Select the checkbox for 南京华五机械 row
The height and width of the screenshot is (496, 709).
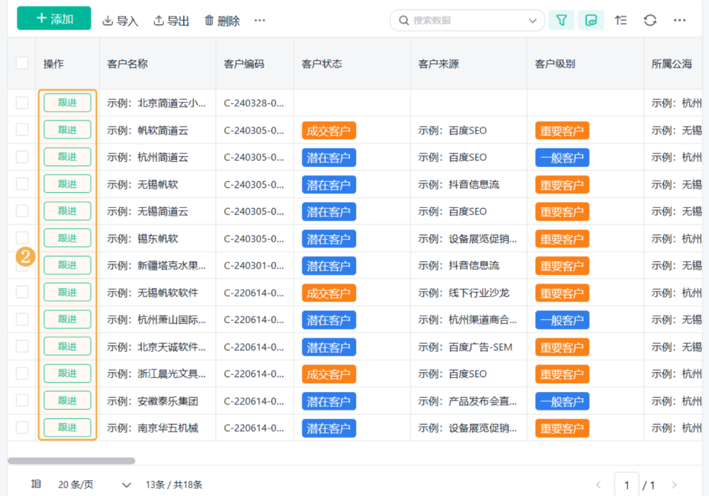pos(22,428)
